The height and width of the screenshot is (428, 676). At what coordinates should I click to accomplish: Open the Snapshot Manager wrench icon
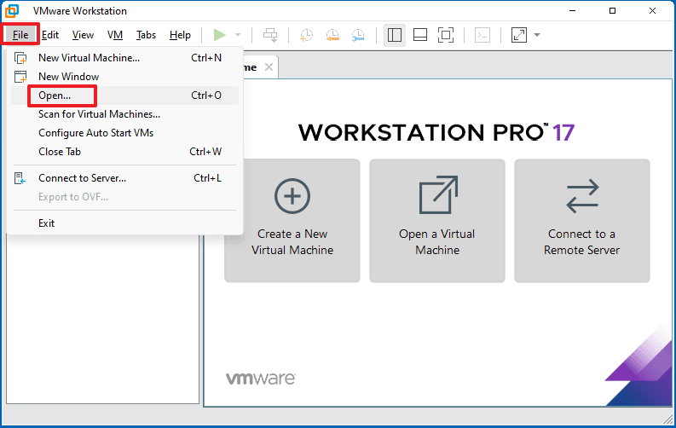(359, 35)
